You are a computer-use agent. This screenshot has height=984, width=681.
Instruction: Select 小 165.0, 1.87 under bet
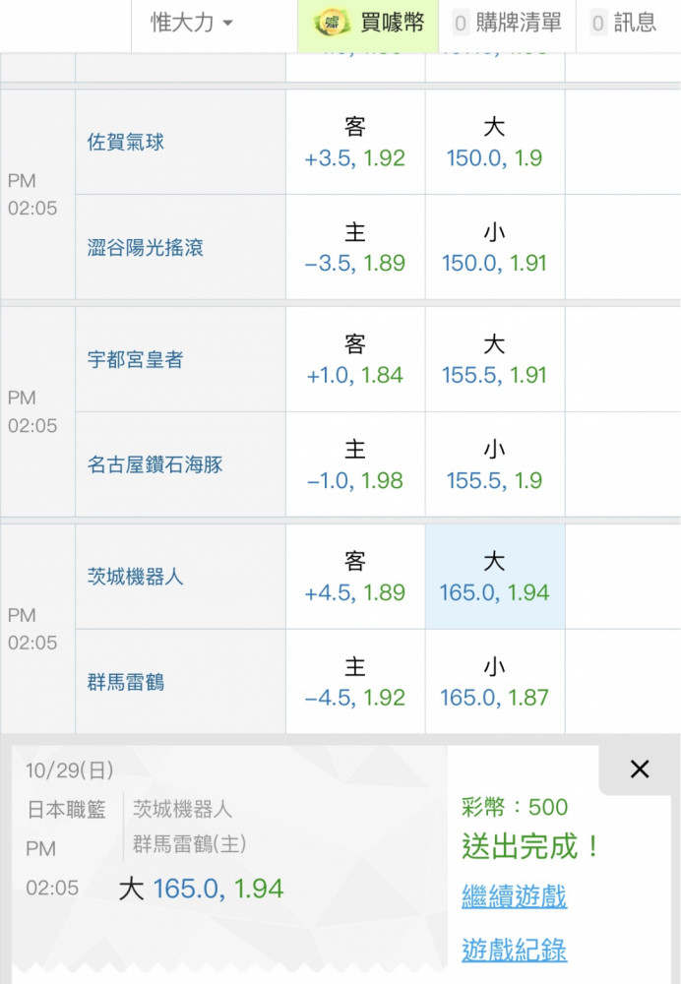coord(495,682)
